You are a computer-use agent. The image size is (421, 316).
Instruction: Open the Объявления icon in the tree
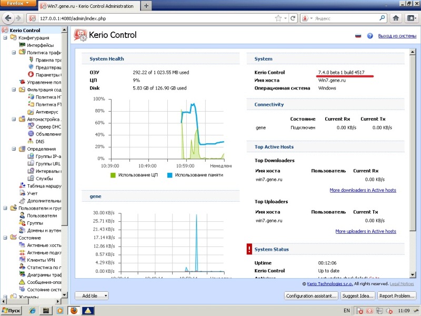point(31,134)
